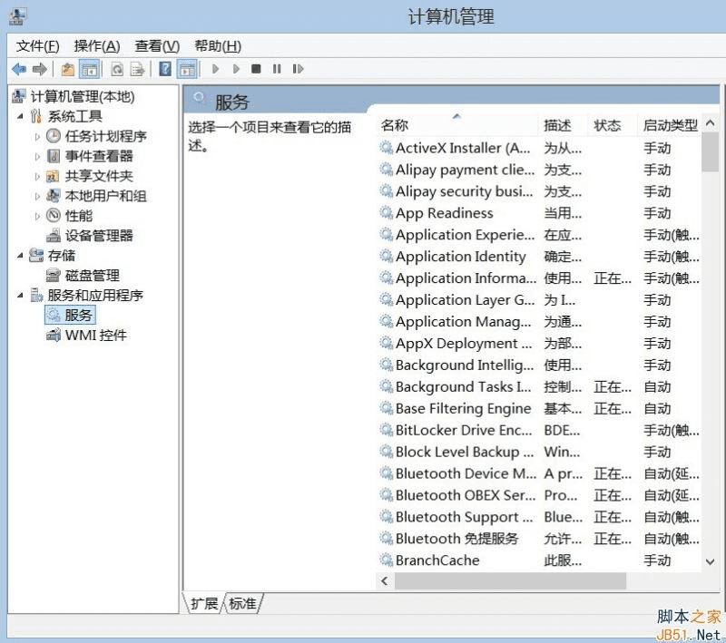Click the Start service play icon
This screenshot has width=726, height=643.
[215, 70]
